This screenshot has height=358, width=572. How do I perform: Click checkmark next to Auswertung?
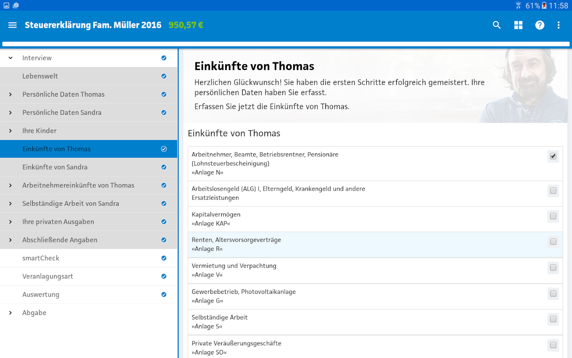tap(164, 295)
